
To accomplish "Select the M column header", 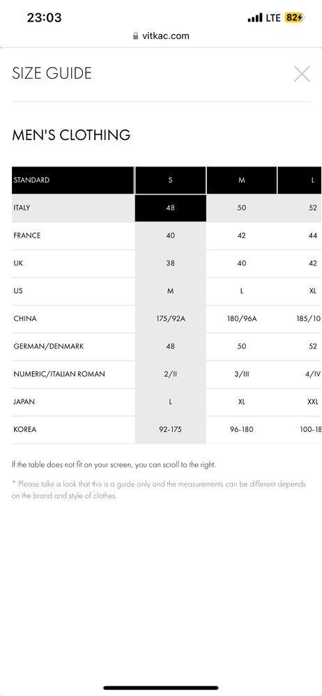I will [x=242, y=180].
